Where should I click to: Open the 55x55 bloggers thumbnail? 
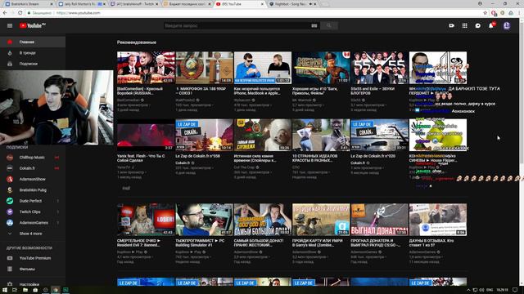tap(379, 68)
